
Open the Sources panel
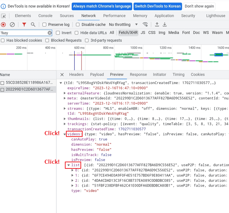[67, 16]
